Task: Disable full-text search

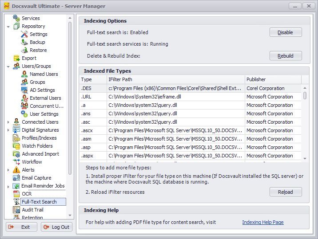Action: [x=286, y=32]
